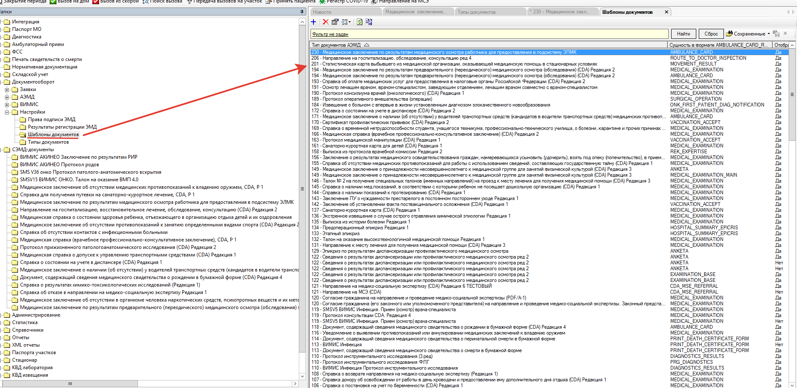Select row 189 Протокол оперативного вмешательства
The width and height of the screenshot is (797, 388).
click(x=549, y=99)
